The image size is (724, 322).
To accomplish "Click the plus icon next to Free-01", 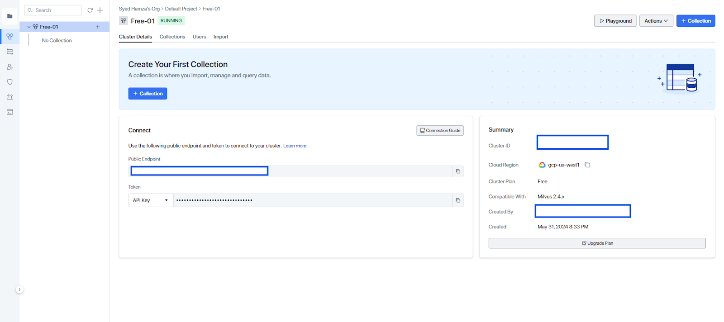I will [98, 27].
